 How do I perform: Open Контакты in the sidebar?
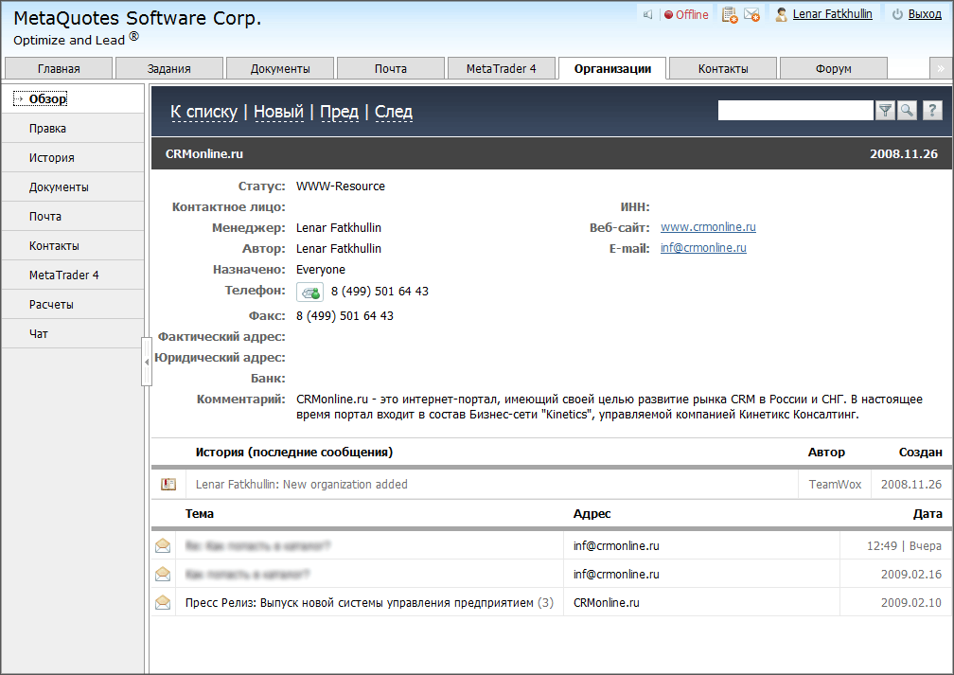point(73,246)
